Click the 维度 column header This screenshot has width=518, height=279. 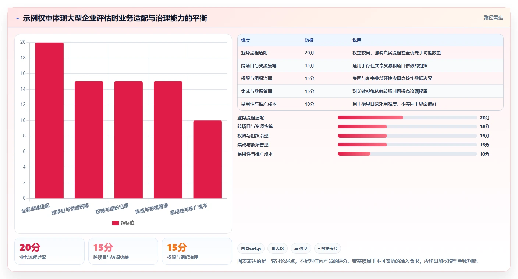tap(245, 40)
